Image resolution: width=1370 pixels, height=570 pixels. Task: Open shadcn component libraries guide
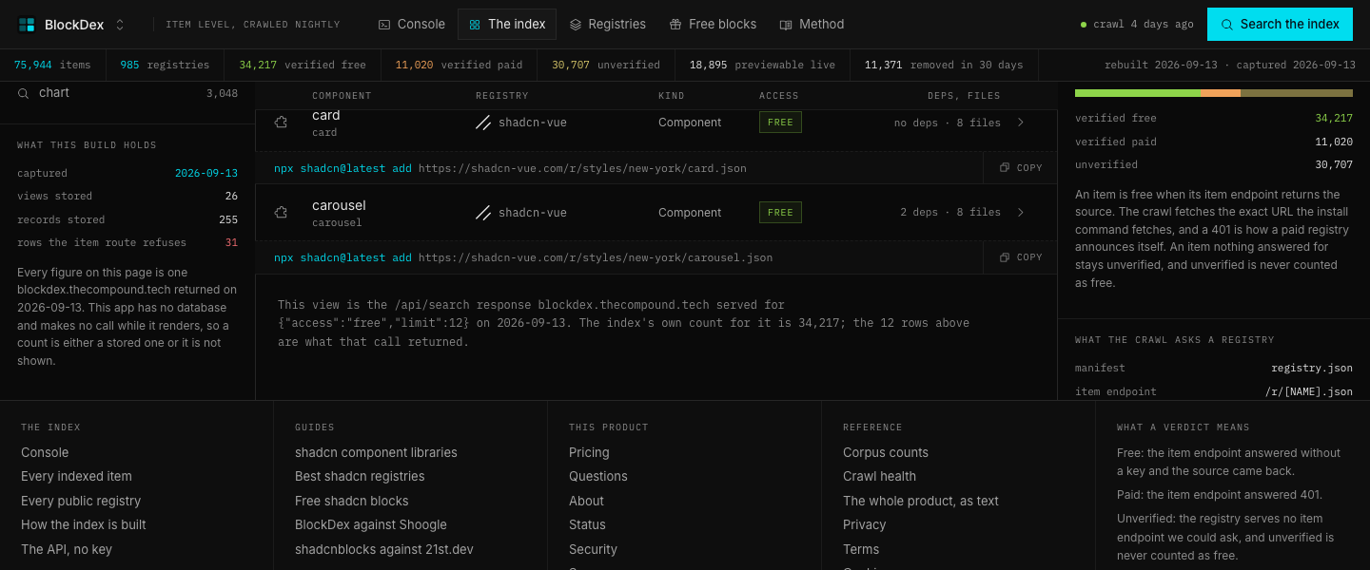[376, 453]
